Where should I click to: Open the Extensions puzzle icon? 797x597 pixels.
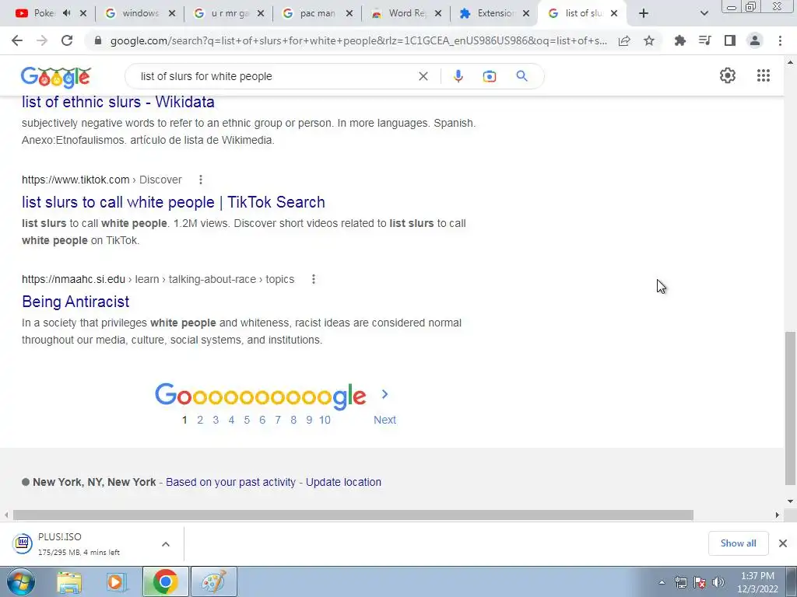[x=680, y=40]
